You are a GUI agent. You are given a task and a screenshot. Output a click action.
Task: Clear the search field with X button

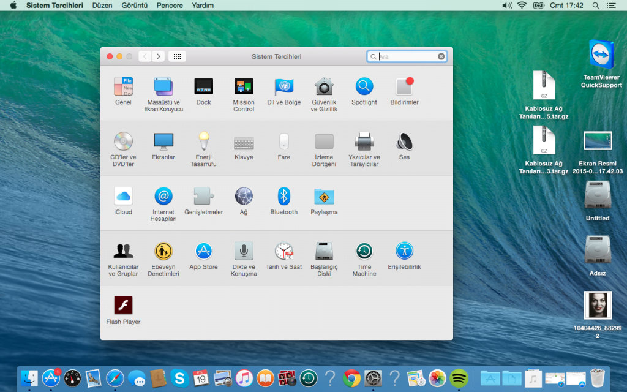[441, 56]
